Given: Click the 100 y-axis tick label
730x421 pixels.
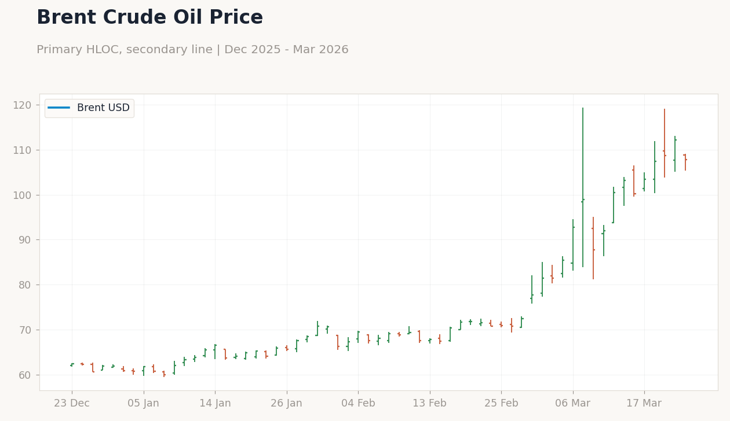Looking at the screenshot, I should click(22, 195).
